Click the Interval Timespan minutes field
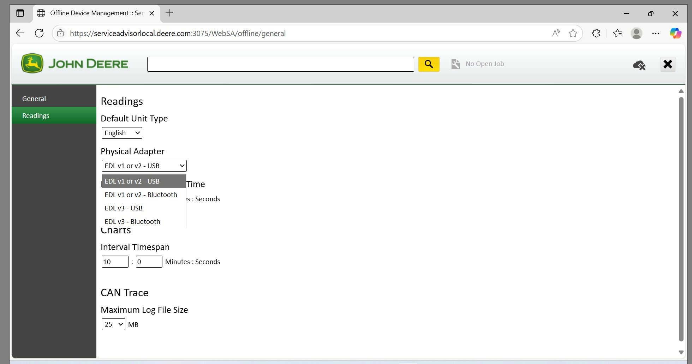 click(115, 262)
